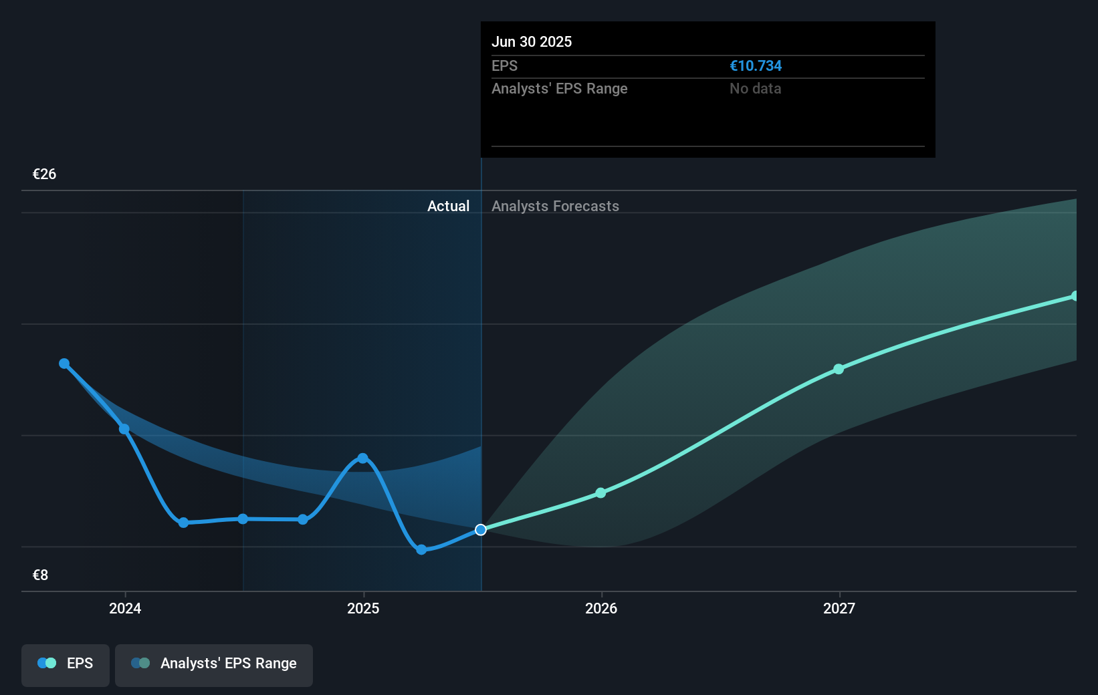Switch to the Actual section of the chart

(448, 206)
